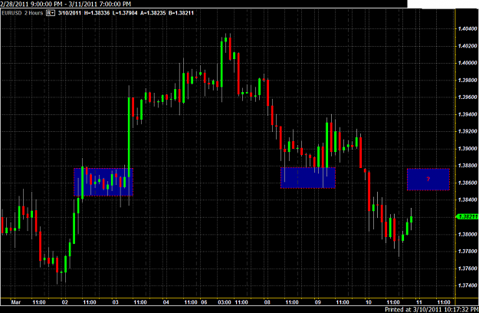
Task: Click the 02 date label on time axis
Action: tap(65, 302)
